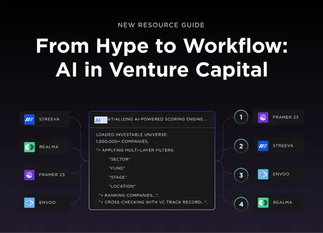This screenshot has height=233, width=323.
Task: Click the "SECTOR" filter entry
Action: (x=120, y=159)
